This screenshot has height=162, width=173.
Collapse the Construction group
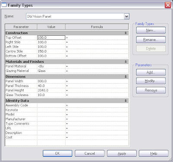[x=125, y=33]
